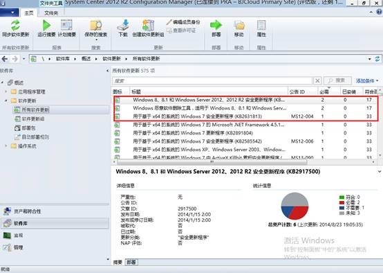Click 软件库 in the breadcrumb path
Screen dimensions: 383x273
pyautogui.click(x=62, y=59)
